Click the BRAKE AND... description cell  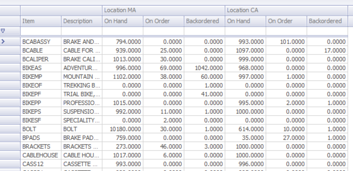tap(82, 41)
